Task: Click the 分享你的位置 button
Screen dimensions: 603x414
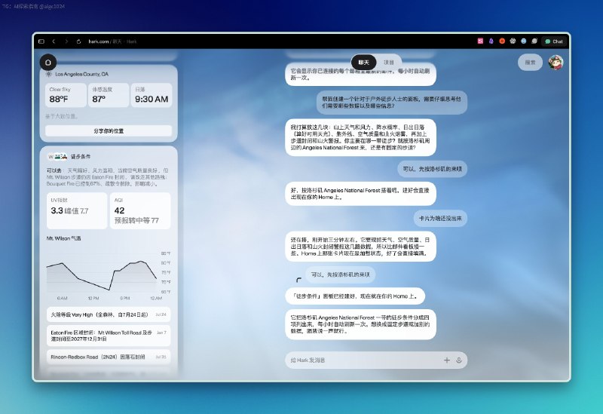Action: tap(109, 130)
